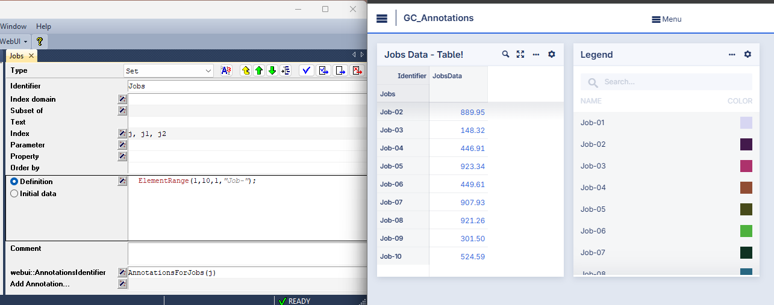Click the blue checkmark check-syntax icon
Screen dimensions: 774x305
(306, 70)
